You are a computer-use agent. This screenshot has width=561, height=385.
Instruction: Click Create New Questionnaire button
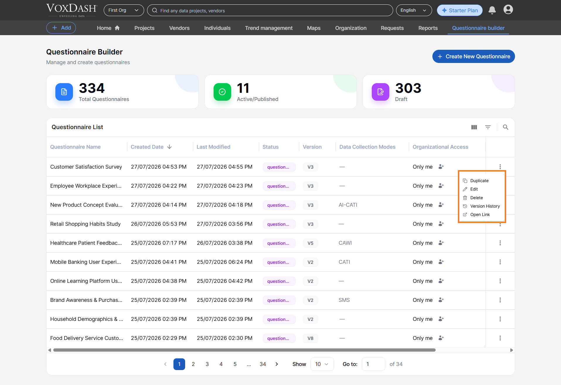click(x=473, y=57)
